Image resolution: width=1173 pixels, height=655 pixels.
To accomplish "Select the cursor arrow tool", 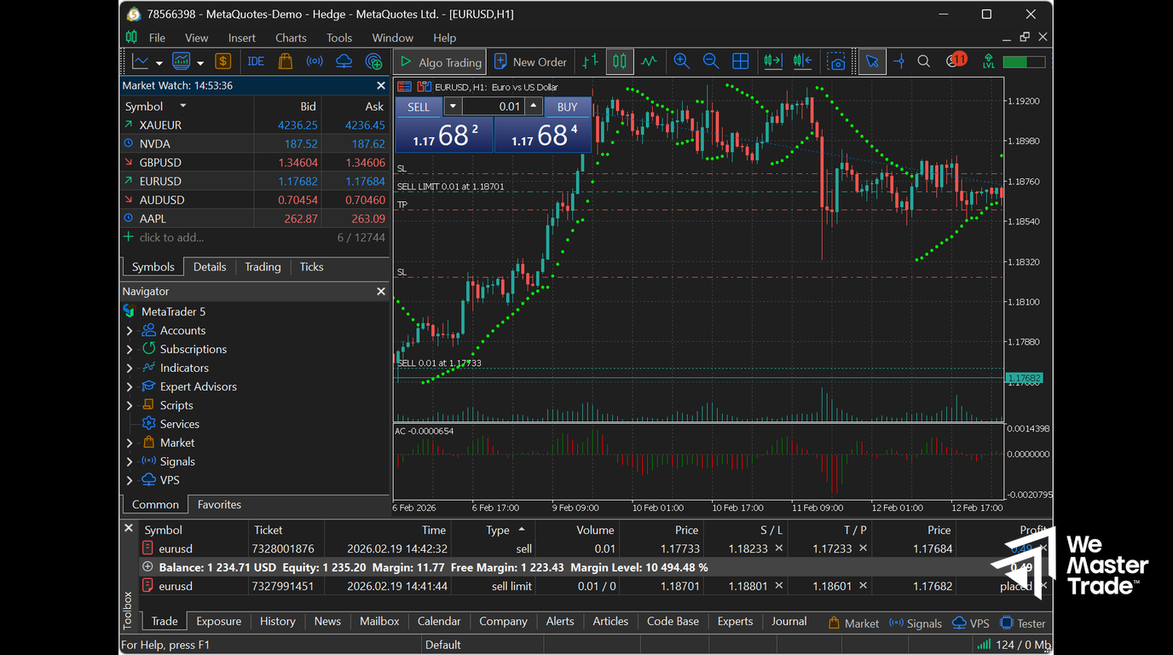I will pyautogui.click(x=872, y=61).
